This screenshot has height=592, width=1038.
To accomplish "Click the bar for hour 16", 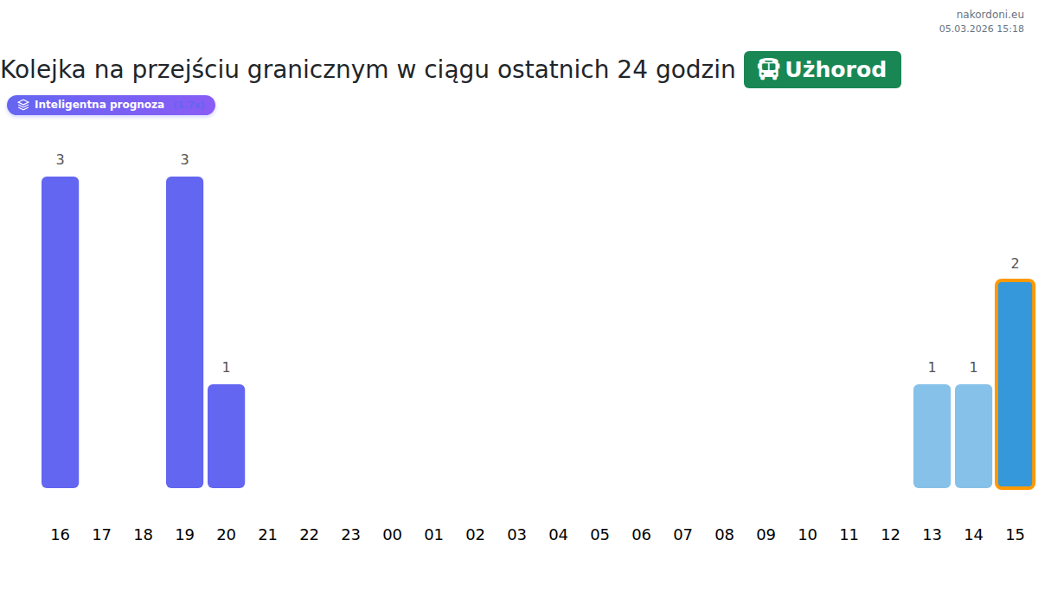I will 61,332.
